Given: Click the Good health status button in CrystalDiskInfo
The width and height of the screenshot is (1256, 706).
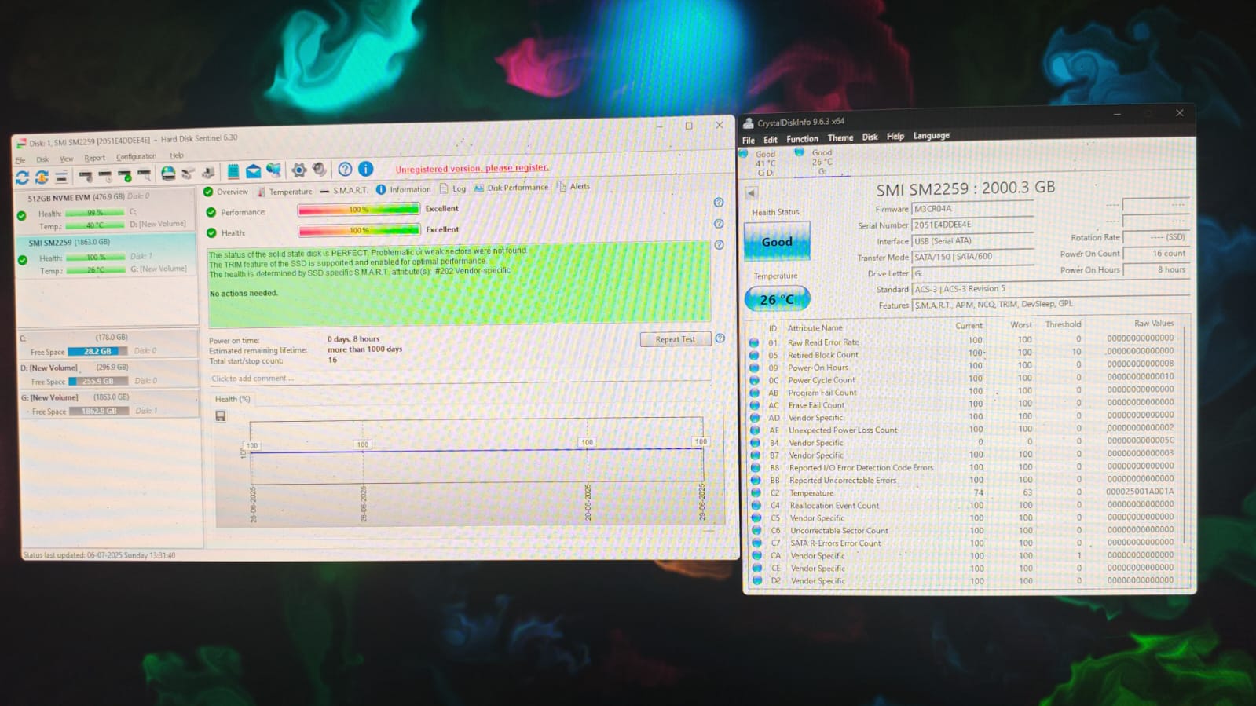Looking at the screenshot, I should pos(777,242).
